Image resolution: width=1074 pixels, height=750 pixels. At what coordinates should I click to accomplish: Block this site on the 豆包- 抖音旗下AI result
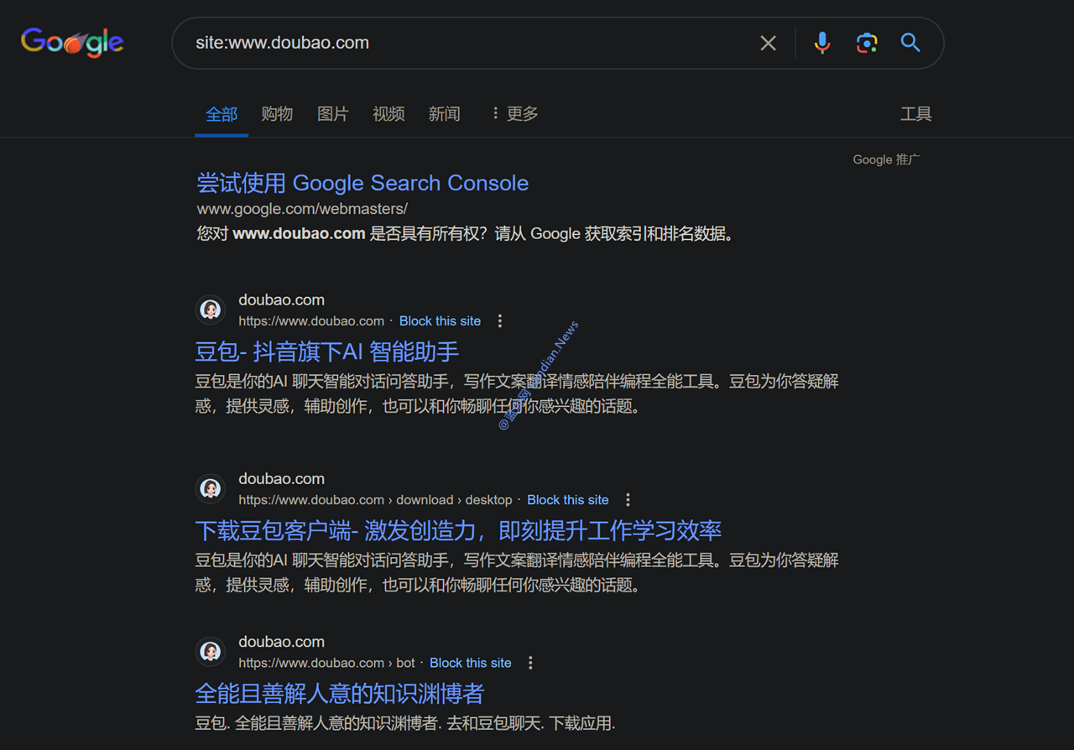tap(441, 321)
